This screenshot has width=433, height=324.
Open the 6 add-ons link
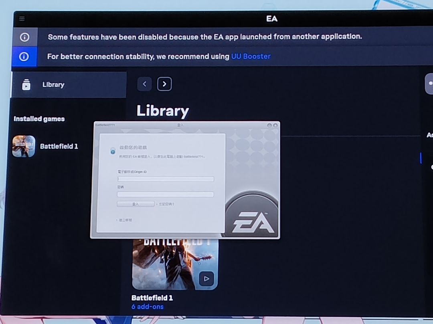coord(148,307)
